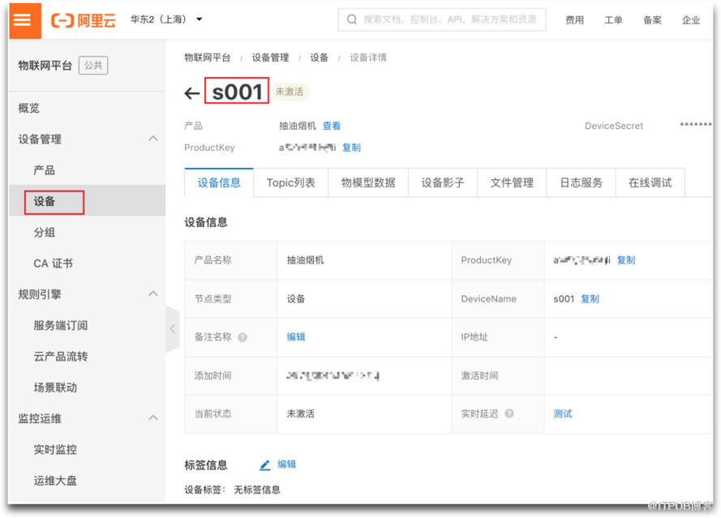Open the 在线调试 tab
This screenshot has height=518, width=721.
coord(650,182)
